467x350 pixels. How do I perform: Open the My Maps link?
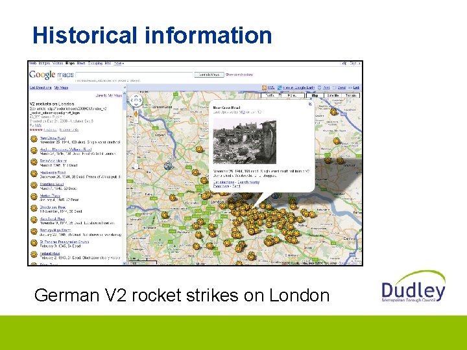[62, 87]
